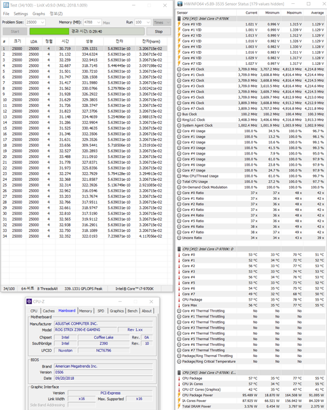
Task: Click the Stop button in LinX
Action: (159, 31)
